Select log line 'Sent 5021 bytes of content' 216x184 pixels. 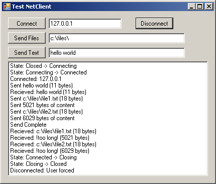tap(42, 105)
